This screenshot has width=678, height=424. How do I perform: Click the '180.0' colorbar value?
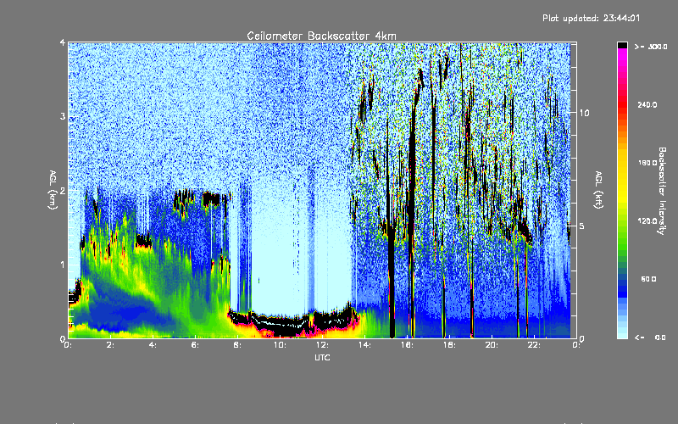(647, 163)
